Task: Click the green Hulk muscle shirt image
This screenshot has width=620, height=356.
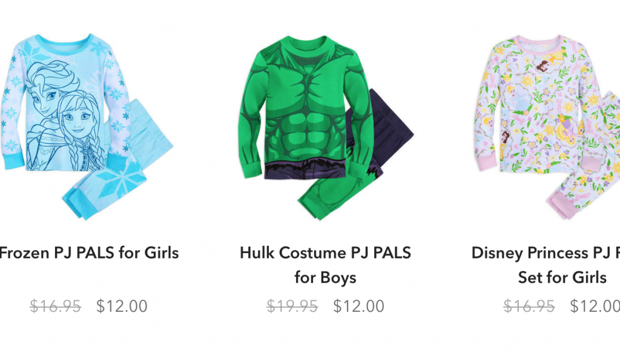Action: pyautogui.click(x=306, y=108)
